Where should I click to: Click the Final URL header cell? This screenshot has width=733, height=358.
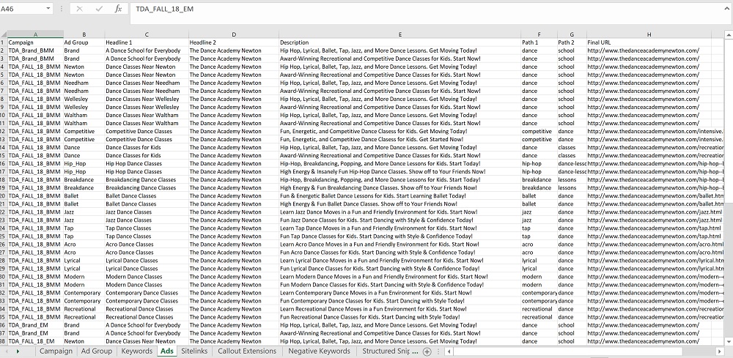tap(649, 42)
